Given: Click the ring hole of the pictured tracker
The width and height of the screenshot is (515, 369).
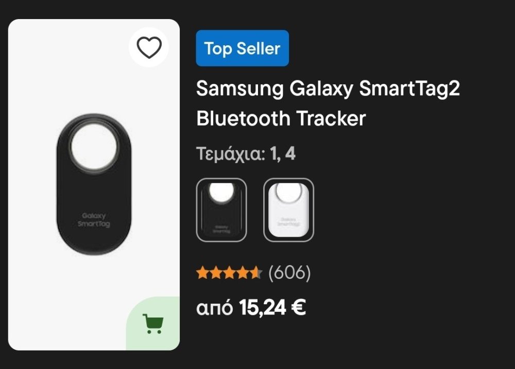Looking at the screenshot, I should [93, 146].
